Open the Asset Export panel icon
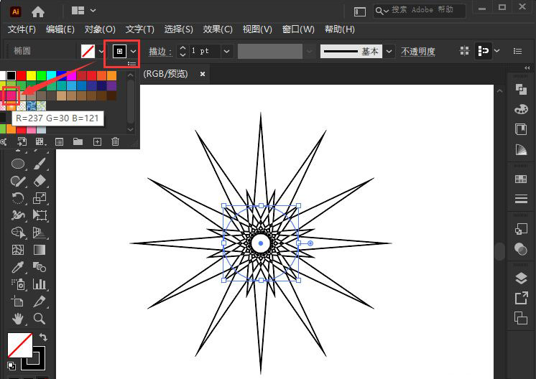The height and width of the screenshot is (379, 536). click(x=521, y=299)
